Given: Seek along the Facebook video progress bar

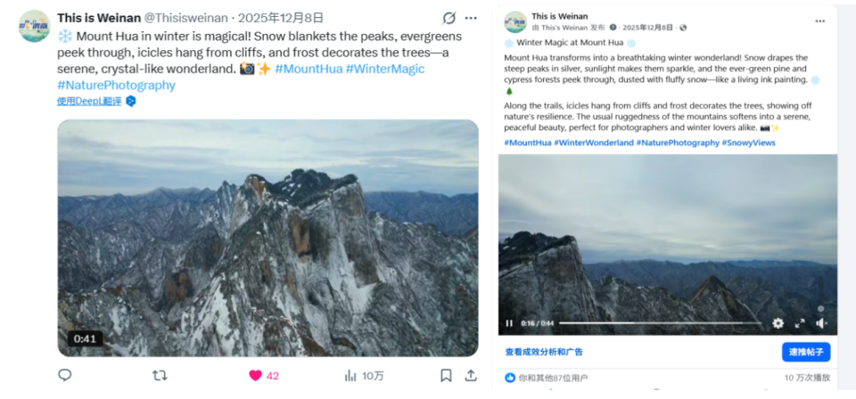Looking at the screenshot, I should [x=660, y=323].
